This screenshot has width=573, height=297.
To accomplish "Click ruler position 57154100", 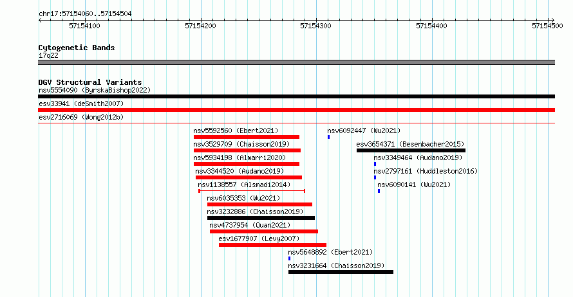I will click(x=84, y=26).
